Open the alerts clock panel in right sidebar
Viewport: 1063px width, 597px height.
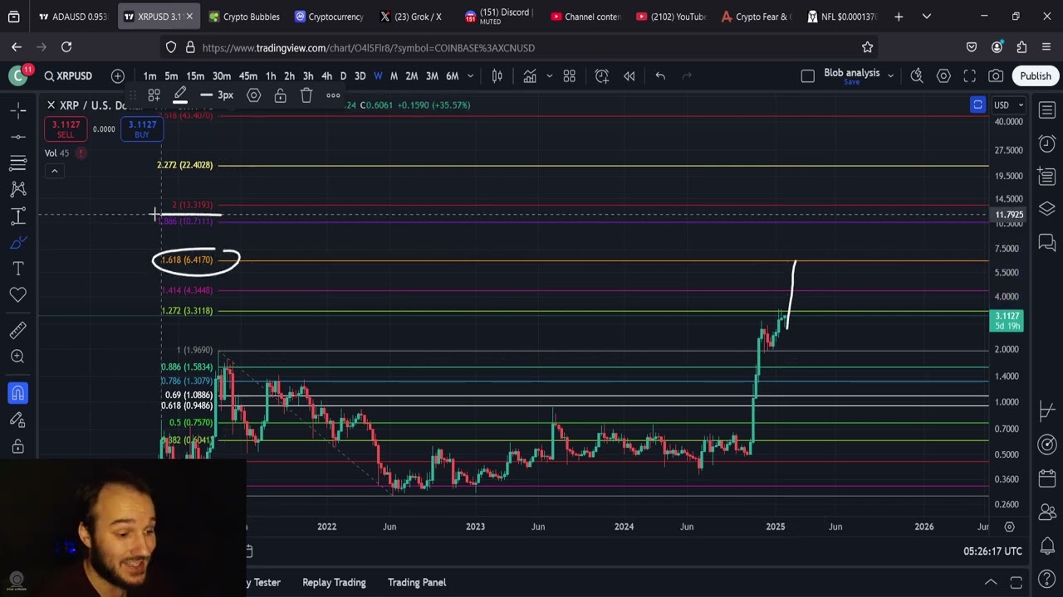tap(1047, 143)
